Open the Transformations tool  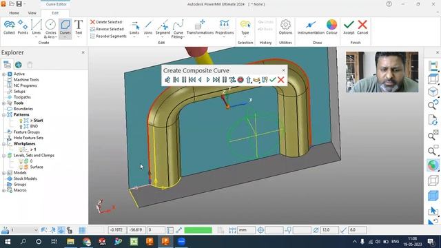click(200, 29)
